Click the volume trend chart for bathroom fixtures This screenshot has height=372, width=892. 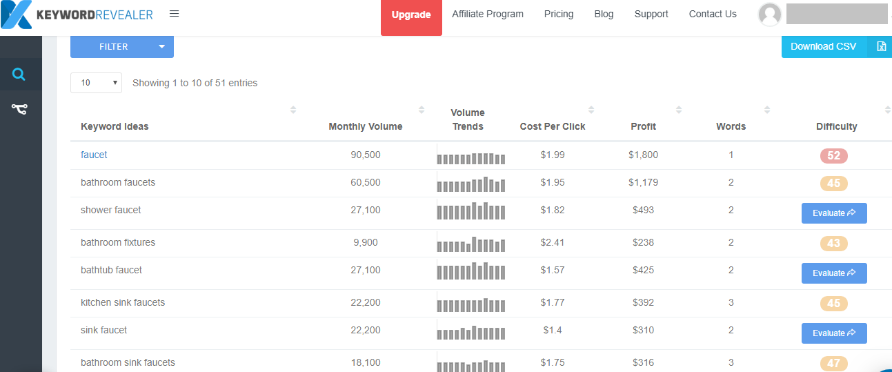point(471,244)
